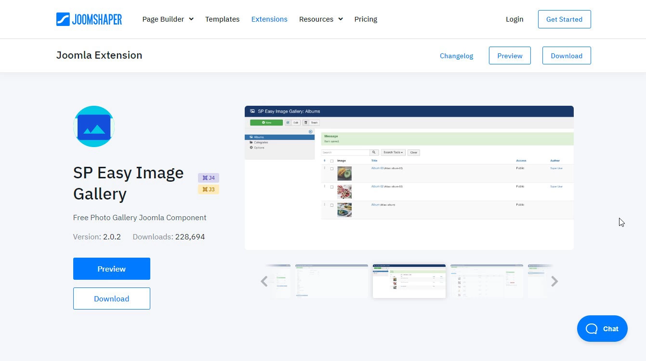Select the thumbnail right of the active one
This screenshot has width=646, height=361.
[x=487, y=281]
